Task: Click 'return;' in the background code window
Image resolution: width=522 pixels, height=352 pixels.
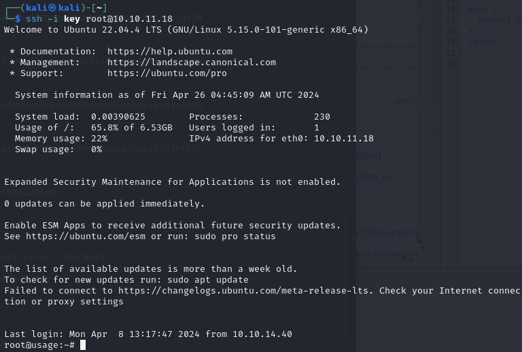Action: click(x=485, y=42)
